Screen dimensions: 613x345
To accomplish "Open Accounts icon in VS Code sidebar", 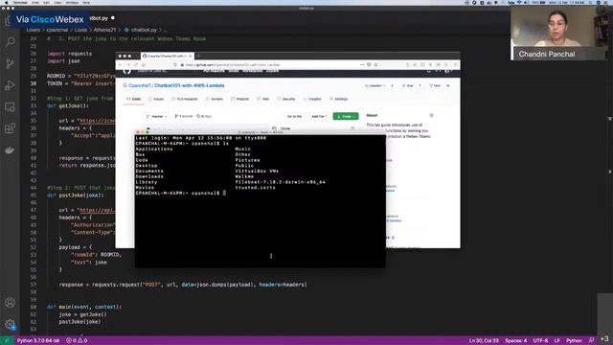I will point(11,303).
